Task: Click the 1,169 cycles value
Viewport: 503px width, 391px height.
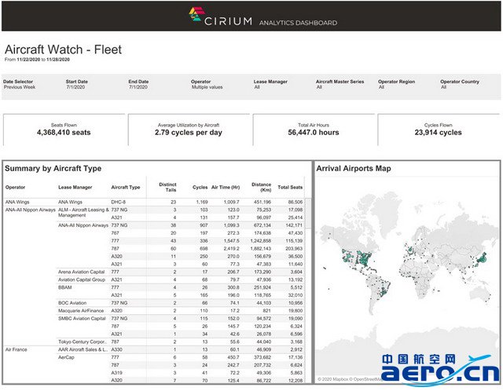Action: [x=202, y=202]
